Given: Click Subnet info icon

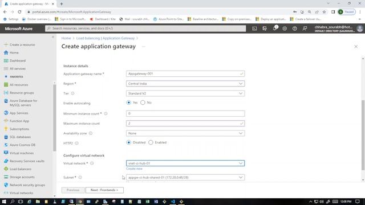Looking at the screenshot, I should (x=80, y=177).
